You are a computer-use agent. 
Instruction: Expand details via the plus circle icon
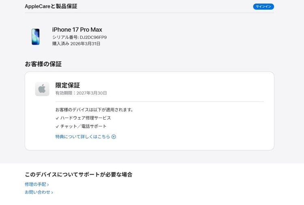[x=114, y=137]
